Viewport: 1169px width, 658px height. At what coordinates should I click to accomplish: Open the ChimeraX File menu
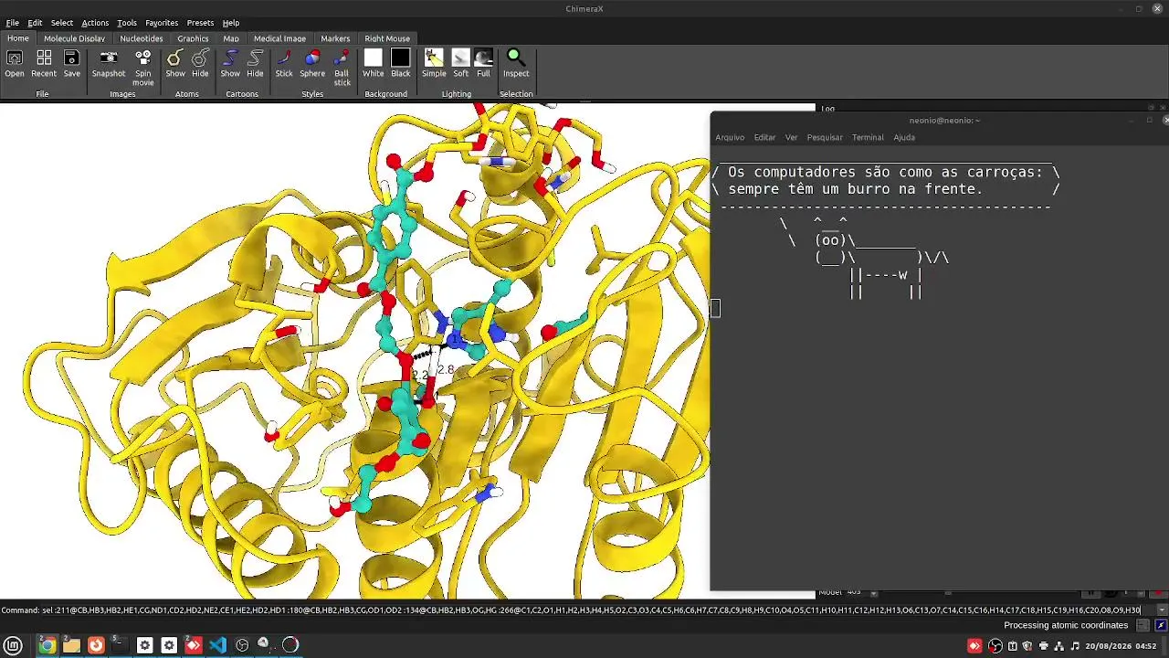tap(13, 23)
